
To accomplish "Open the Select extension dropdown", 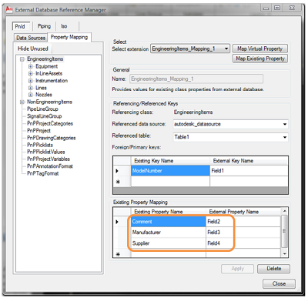I will (x=190, y=49).
